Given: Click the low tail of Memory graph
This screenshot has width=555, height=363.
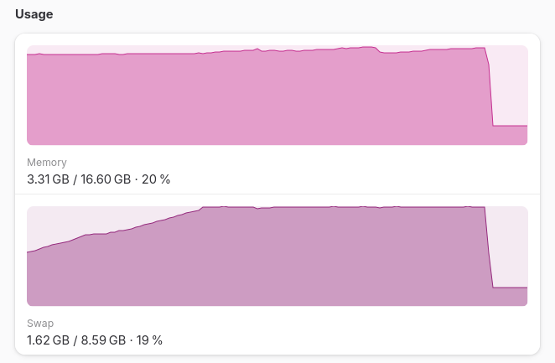Looking at the screenshot, I should click(510, 135).
